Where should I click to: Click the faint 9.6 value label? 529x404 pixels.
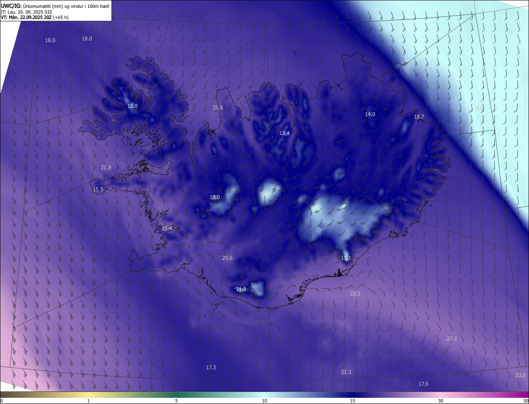tap(479, 109)
